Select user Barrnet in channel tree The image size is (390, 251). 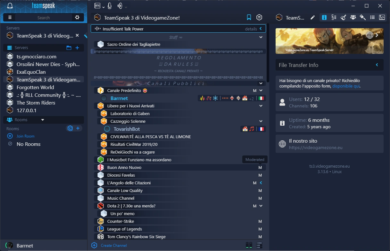point(119,98)
